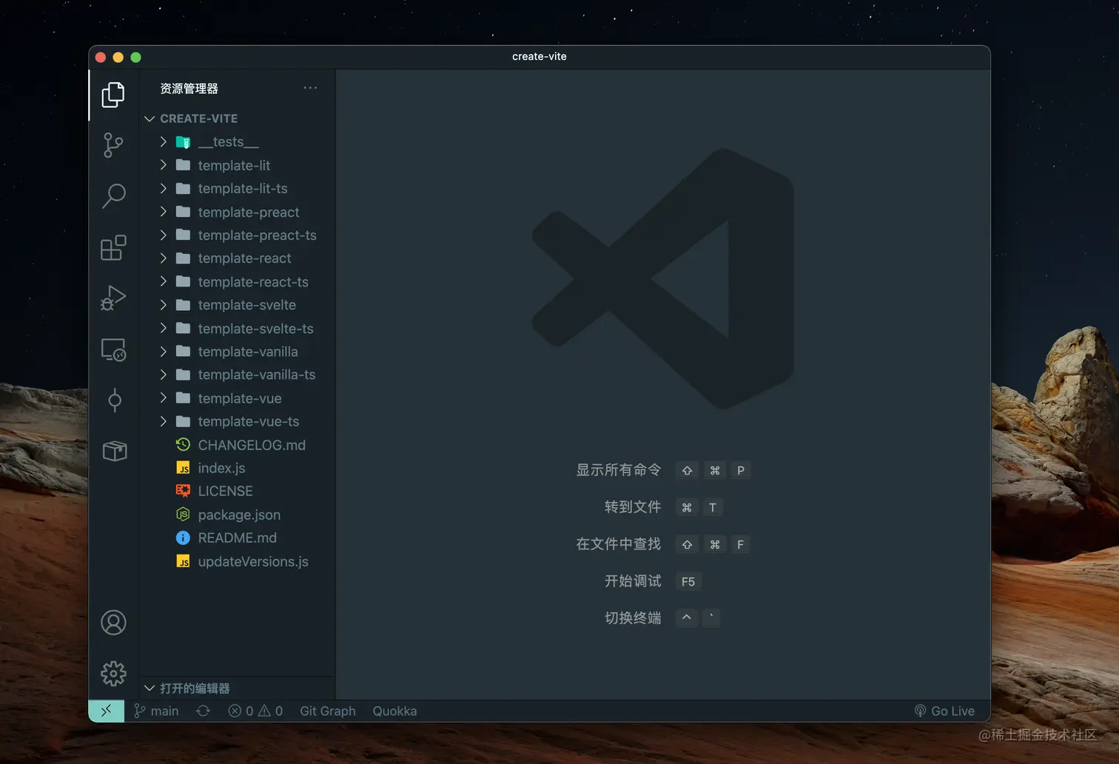This screenshot has height=764, width=1119.
Task: Click Quokka in the status bar
Action: coord(394,711)
